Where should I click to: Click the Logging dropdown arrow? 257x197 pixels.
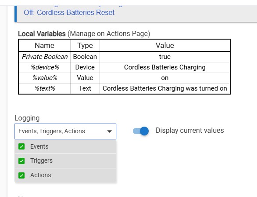(109, 131)
